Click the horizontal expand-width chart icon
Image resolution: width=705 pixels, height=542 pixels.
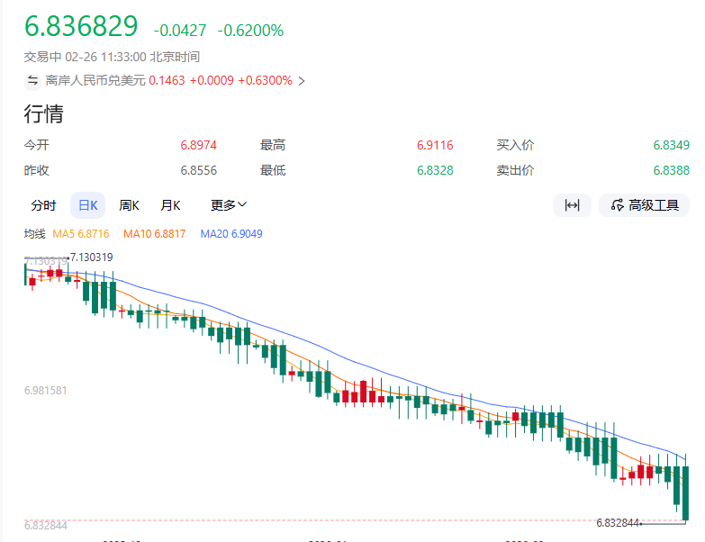(x=572, y=205)
